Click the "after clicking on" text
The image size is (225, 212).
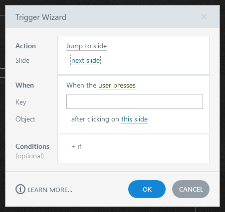pyautogui.click(x=95, y=119)
